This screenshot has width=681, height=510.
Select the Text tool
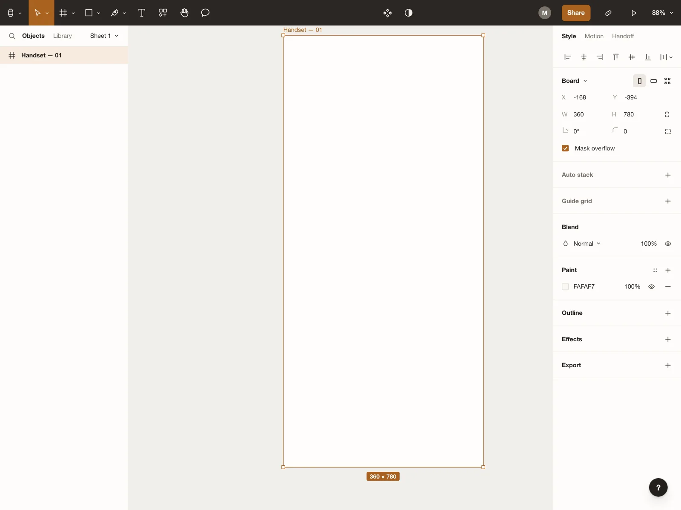click(142, 13)
